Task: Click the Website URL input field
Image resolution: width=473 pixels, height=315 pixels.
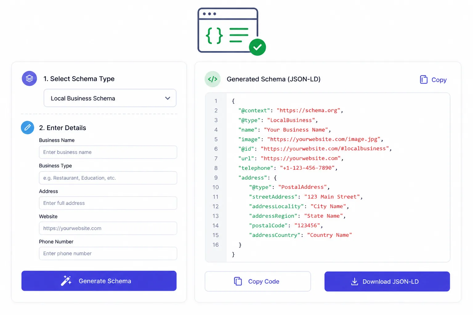Action: pos(108,228)
